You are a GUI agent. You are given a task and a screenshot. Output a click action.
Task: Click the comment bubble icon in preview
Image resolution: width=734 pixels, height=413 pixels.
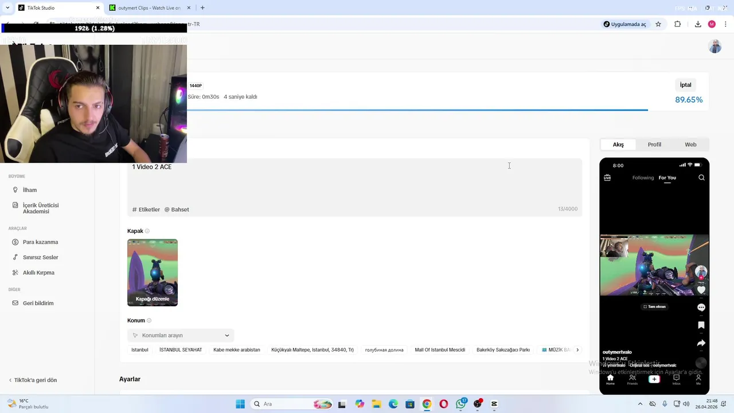coord(701,307)
